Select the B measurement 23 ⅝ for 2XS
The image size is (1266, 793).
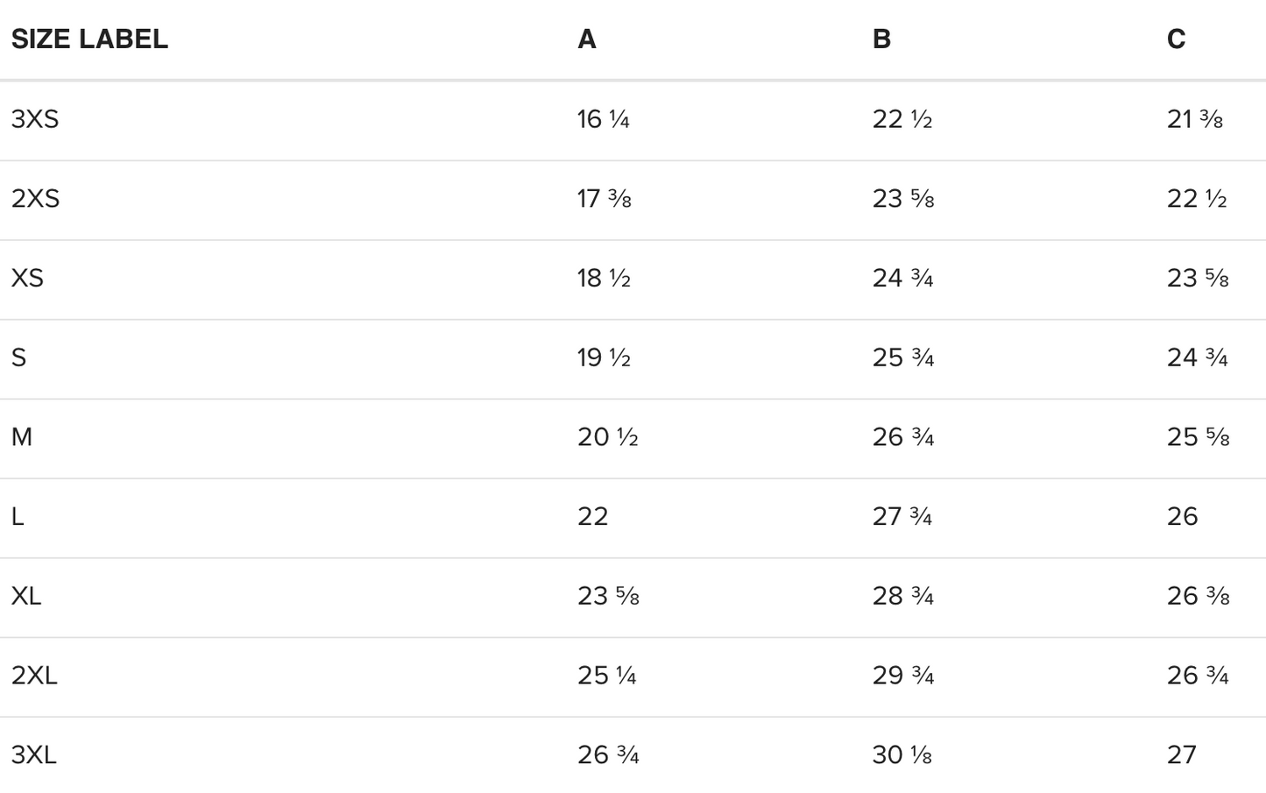tap(903, 199)
